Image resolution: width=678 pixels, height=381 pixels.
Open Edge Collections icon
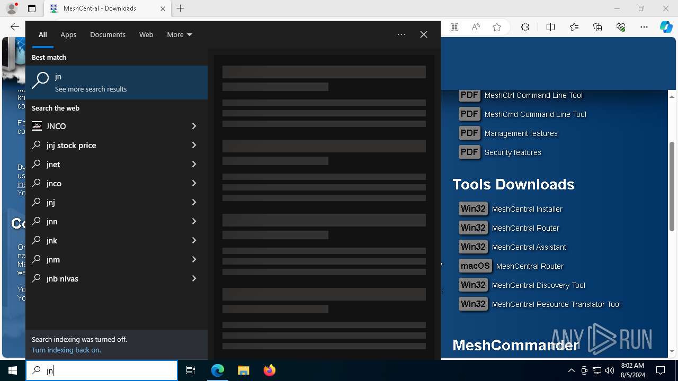coord(597,27)
